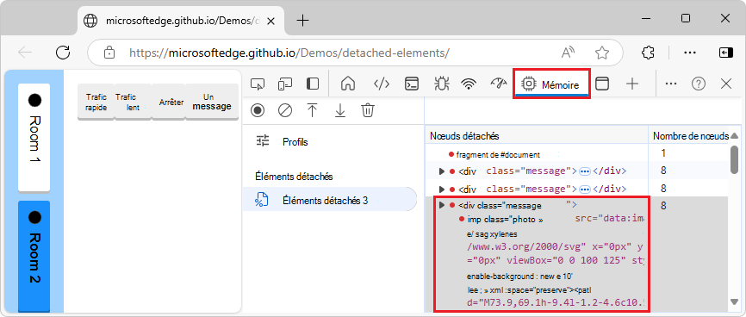Close DevTools panel

click(x=726, y=84)
